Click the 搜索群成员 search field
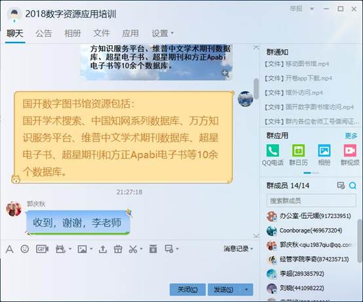This screenshot has height=302, width=363. (311, 200)
